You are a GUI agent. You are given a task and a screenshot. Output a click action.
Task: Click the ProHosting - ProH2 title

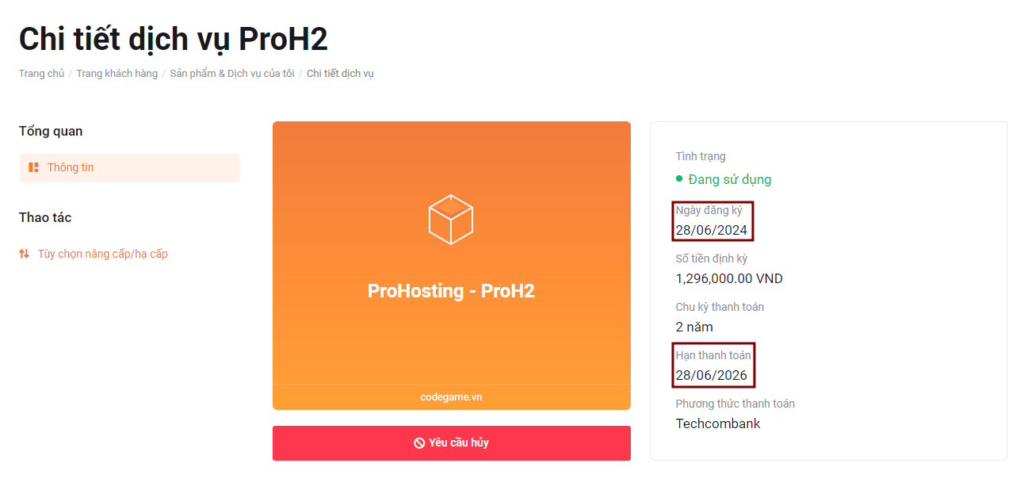click(x=451, y=291)
